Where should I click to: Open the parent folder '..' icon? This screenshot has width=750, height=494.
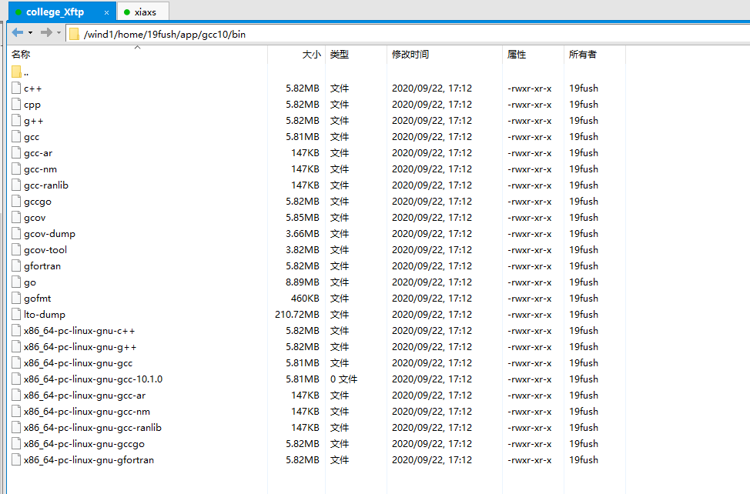[x=16, y=72]
